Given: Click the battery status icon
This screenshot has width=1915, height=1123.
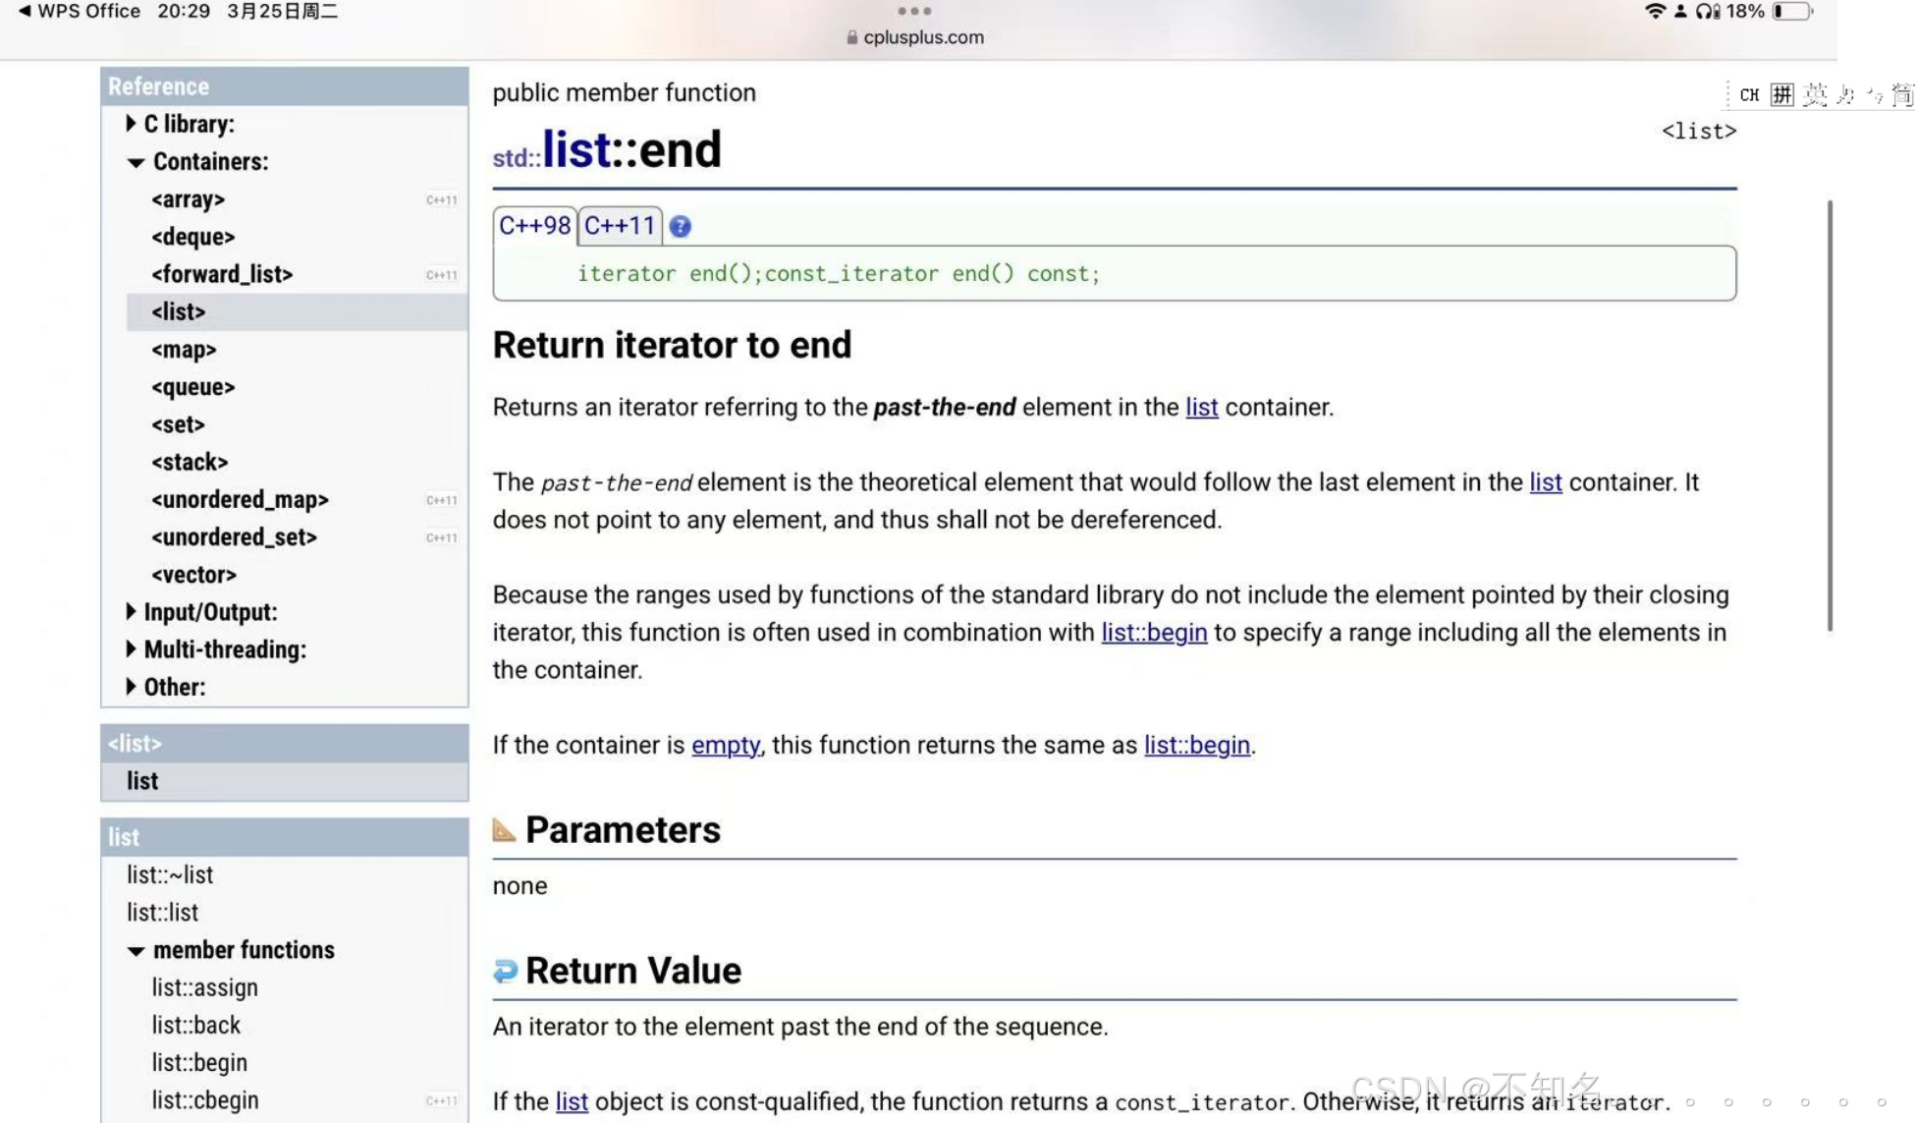Looking at the screenshot, I should [1792, 11].
